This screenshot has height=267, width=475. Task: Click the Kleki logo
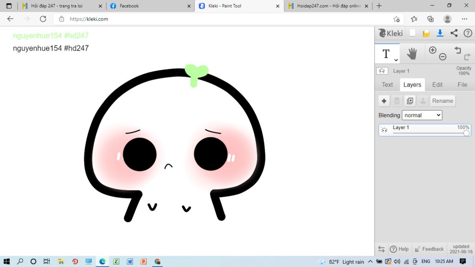[x=391, y=33]
